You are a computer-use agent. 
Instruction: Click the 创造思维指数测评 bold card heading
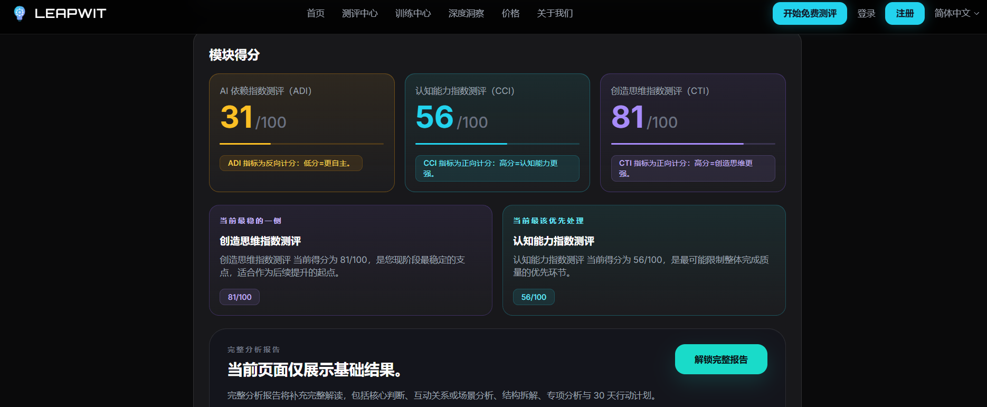click(x=260, y=241)
